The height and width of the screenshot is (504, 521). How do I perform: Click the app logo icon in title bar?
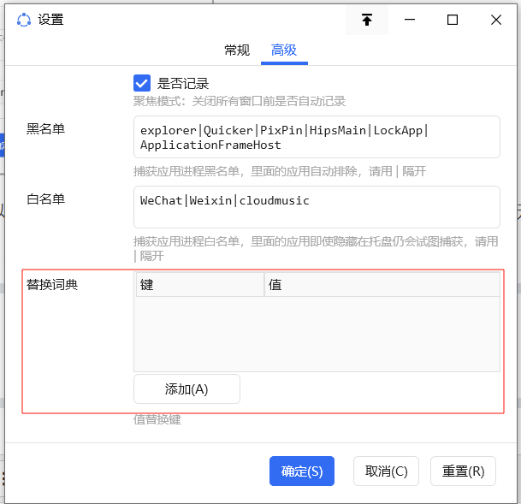24,20
